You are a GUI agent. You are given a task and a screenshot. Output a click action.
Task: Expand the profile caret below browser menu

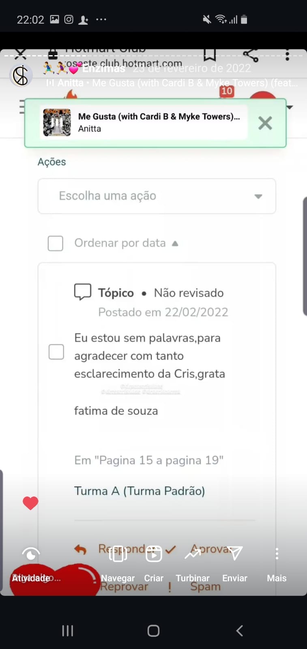[290, 107]
